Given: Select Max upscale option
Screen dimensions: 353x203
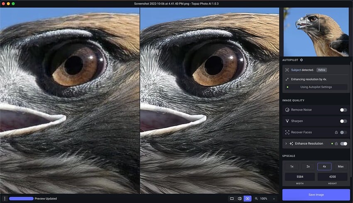Looking at the screenshot, I should pyautogui.click(x=341, y=167).
